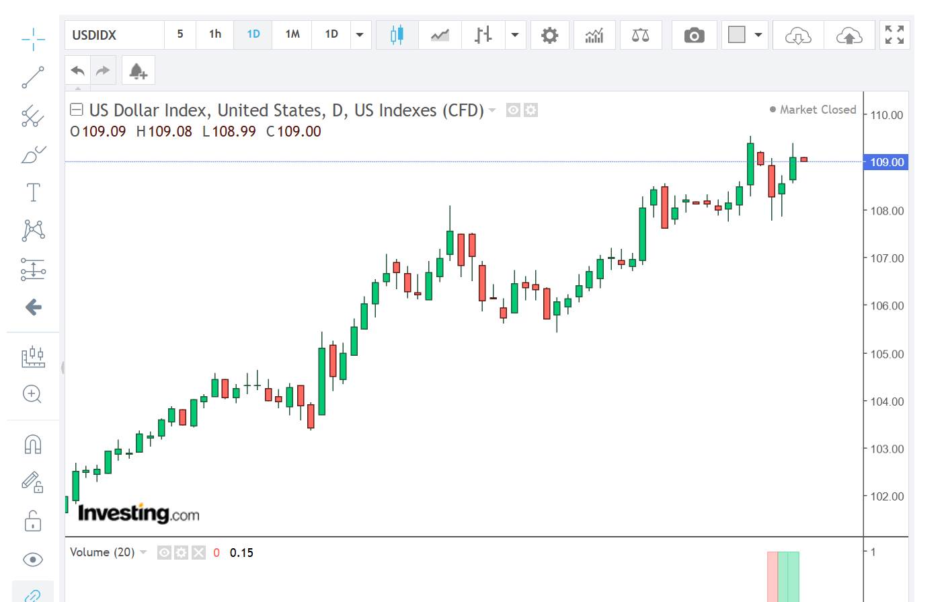Switch to the 1h interval
Screen dimensions: 946x602
[x=215, y=34]
